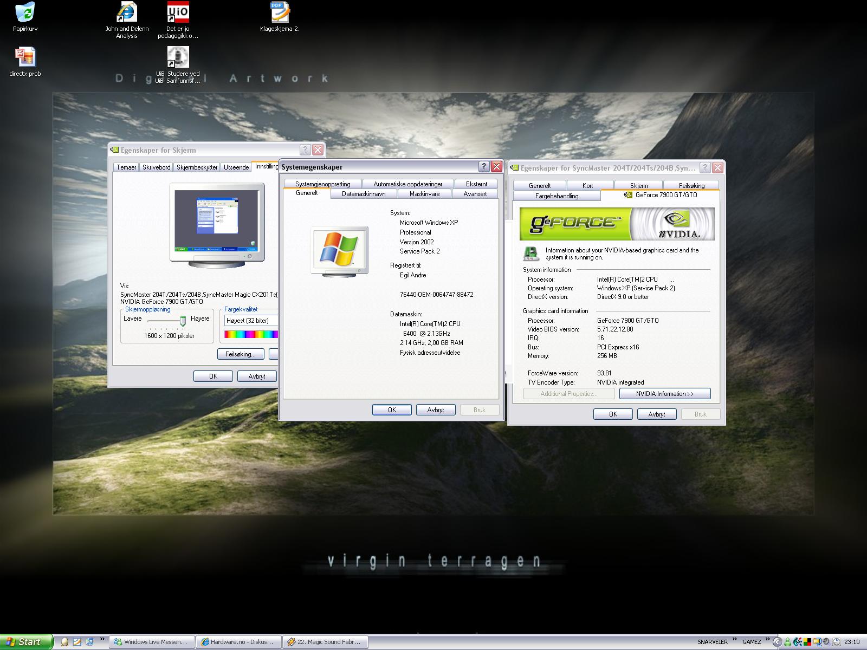Click OK in Egenskaper for Skjerm
This screenshot has width=867, height=650.
coord(213,376)
